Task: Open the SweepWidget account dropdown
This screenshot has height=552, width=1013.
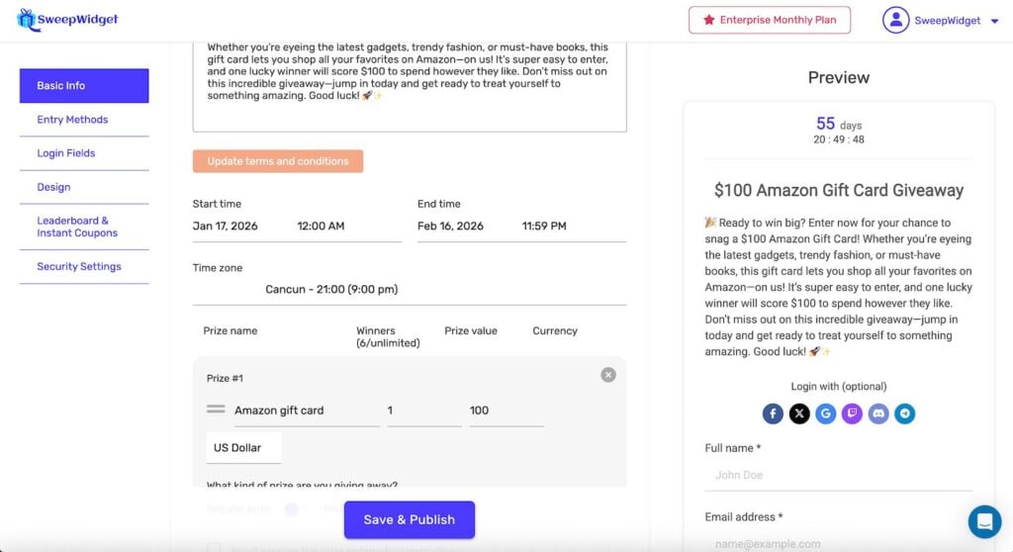Action: click(941, 20)
